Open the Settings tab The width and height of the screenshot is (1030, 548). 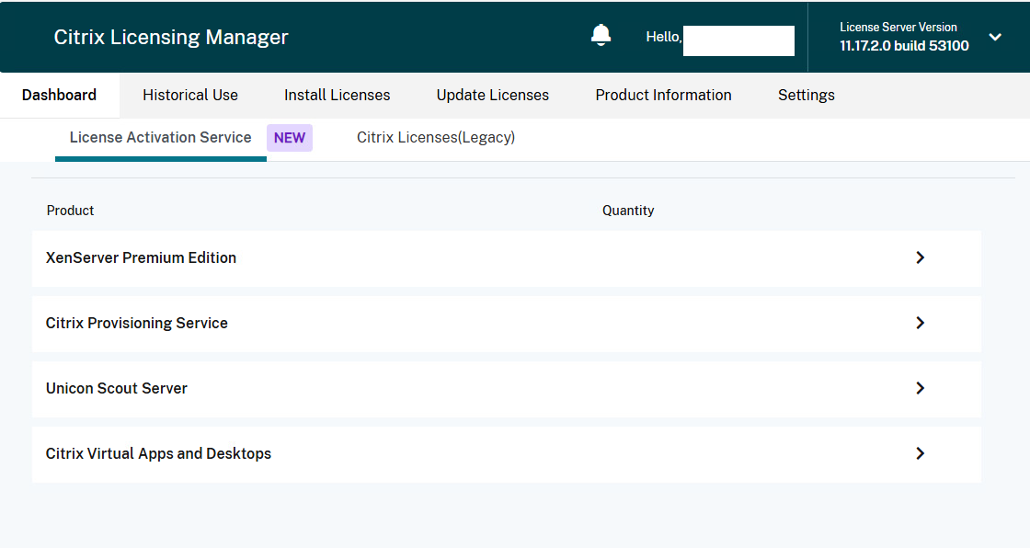point(806,95)
